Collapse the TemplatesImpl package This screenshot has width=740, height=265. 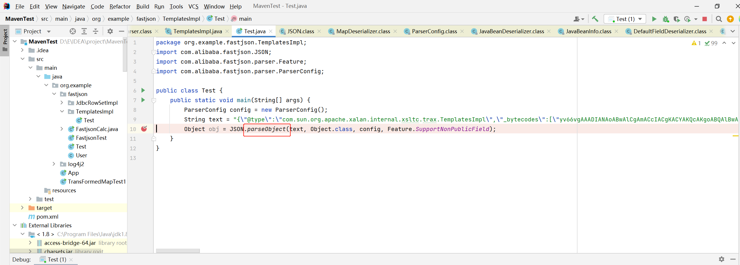(62, 111)
